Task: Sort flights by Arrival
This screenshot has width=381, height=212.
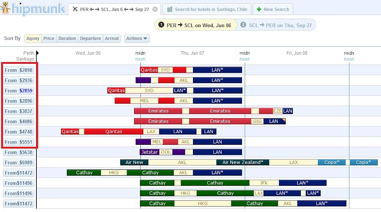Action: pos(112,38)
